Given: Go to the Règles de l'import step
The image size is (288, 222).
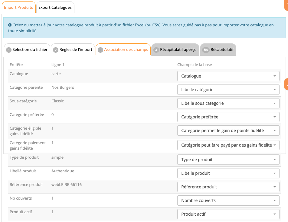Looking at the screenshot, I should point(73,50).
